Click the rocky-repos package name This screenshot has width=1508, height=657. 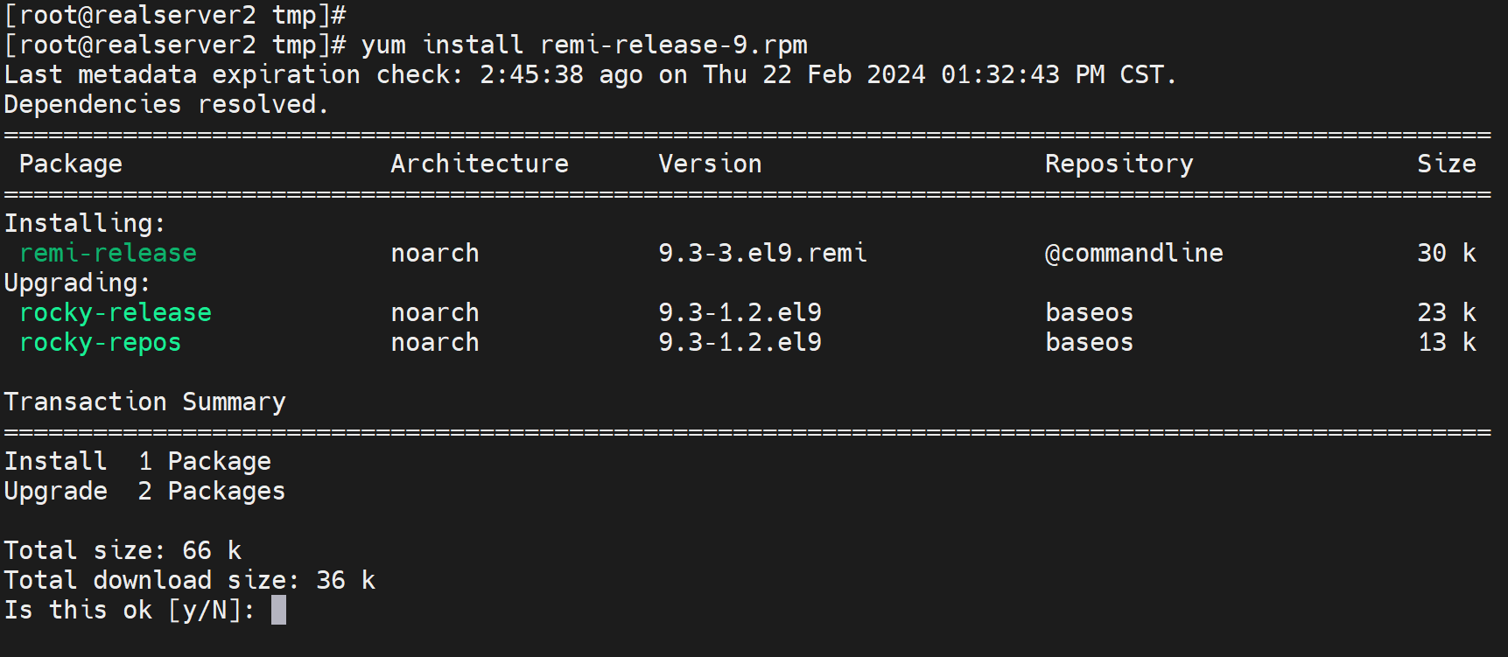click(100, 342)
